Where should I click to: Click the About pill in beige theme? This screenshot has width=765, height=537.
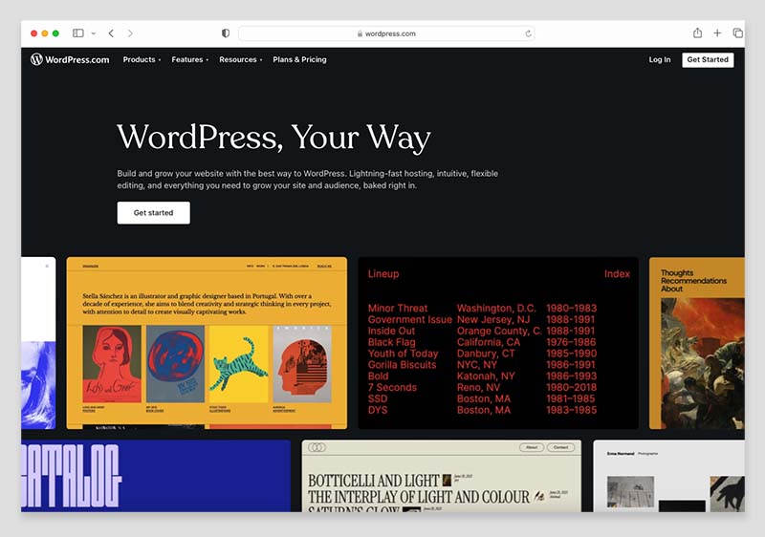pyautogui.click(x=532, y=447)
